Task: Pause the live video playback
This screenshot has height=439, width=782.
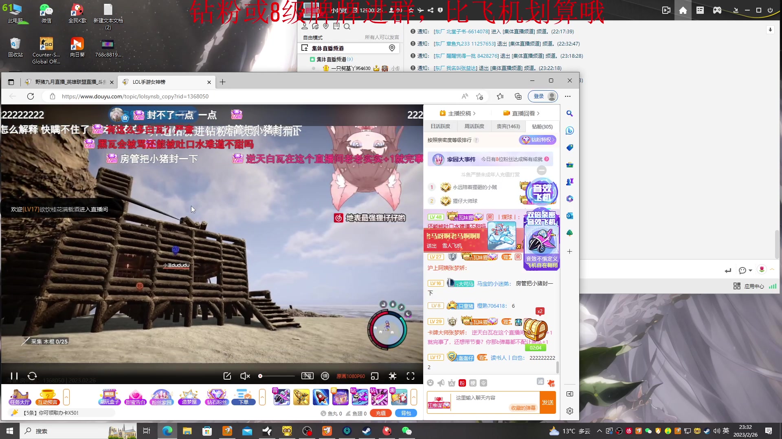Action: 13,376
